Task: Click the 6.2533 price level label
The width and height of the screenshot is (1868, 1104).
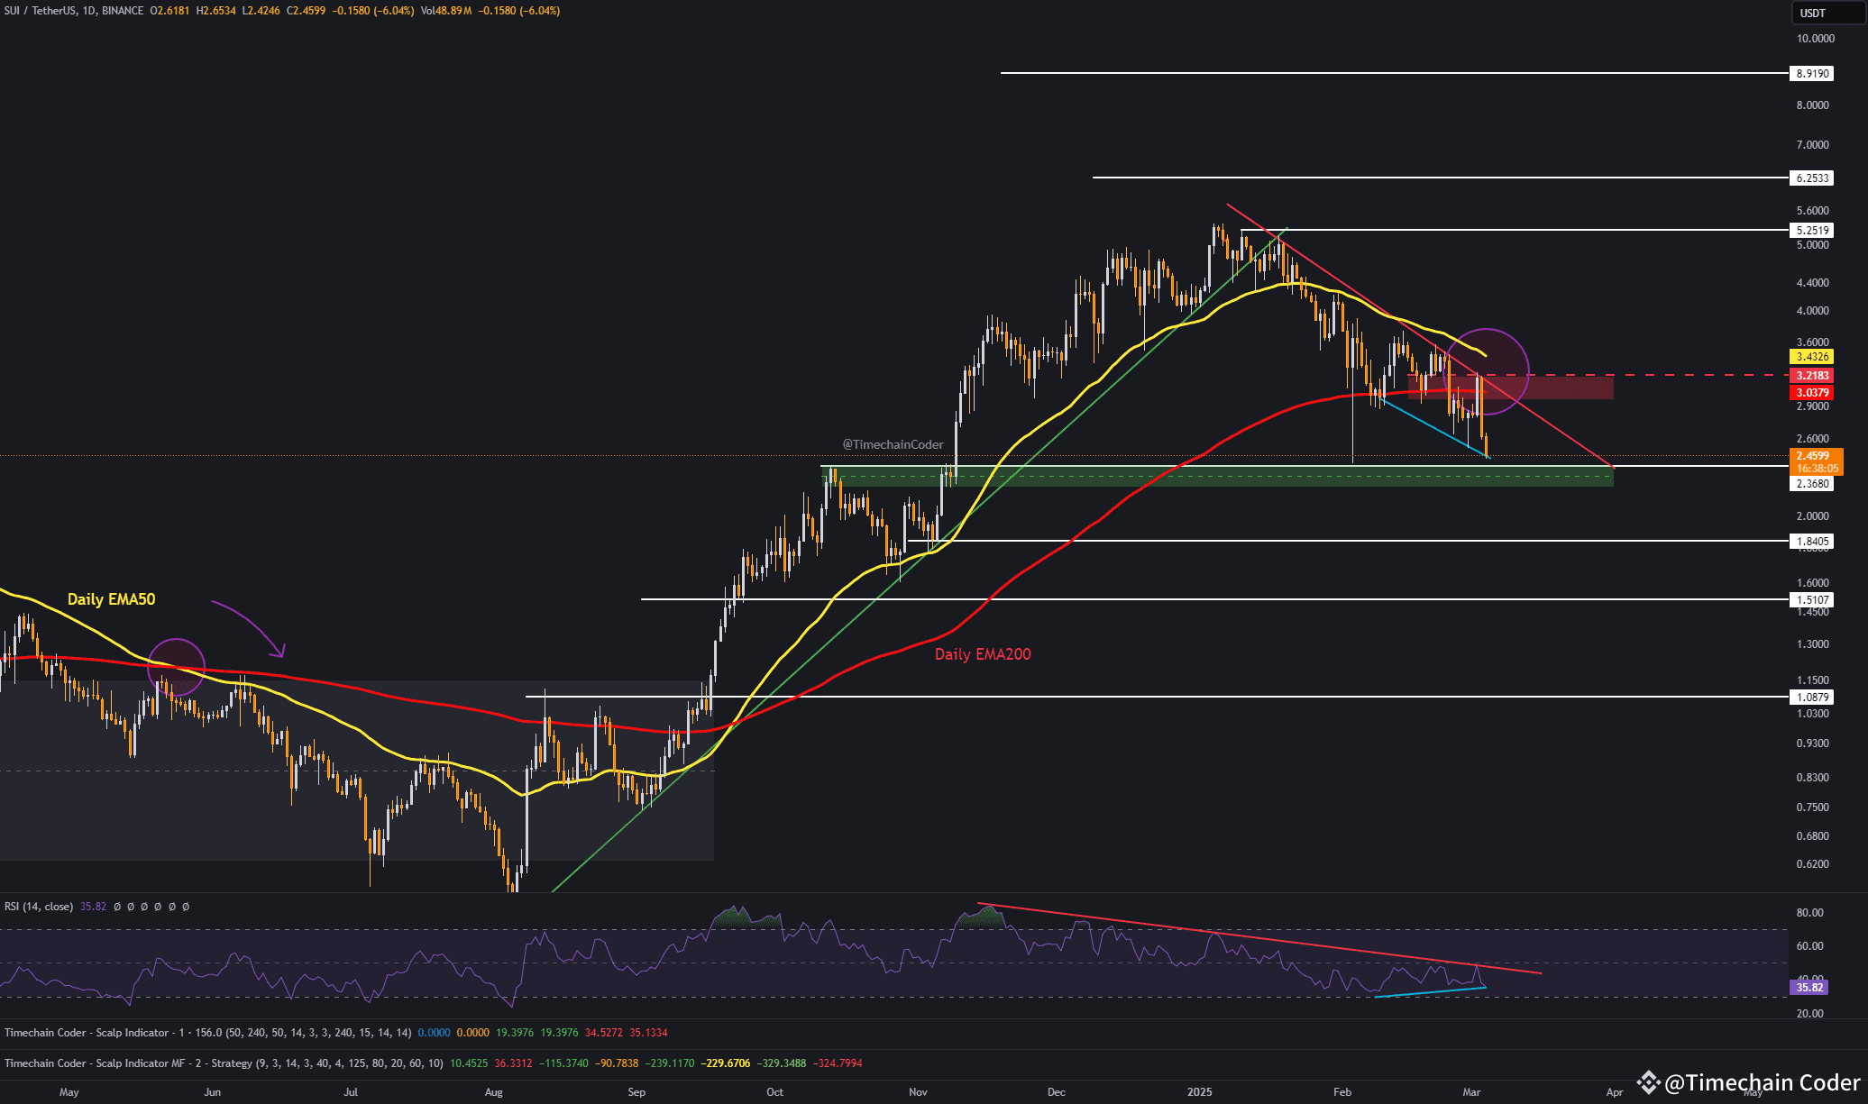Action: [1812, 178]
